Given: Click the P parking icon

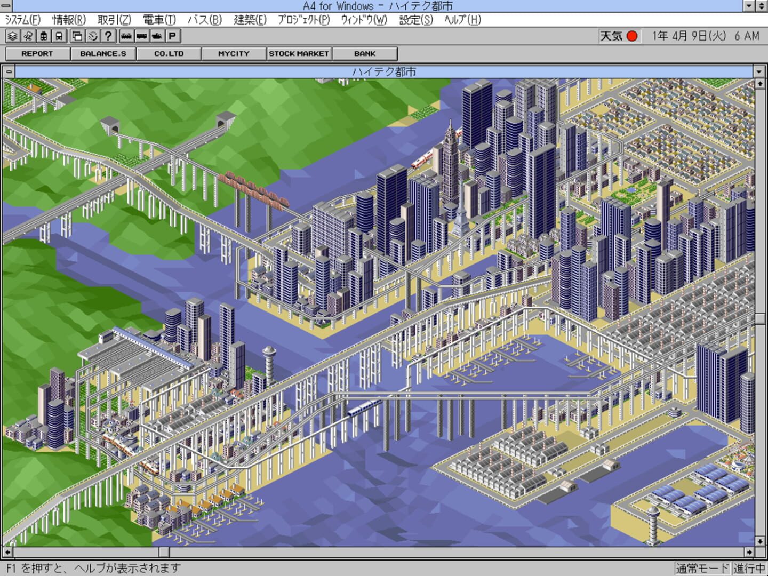Looking at the screenshot, I should pos(172,37).
